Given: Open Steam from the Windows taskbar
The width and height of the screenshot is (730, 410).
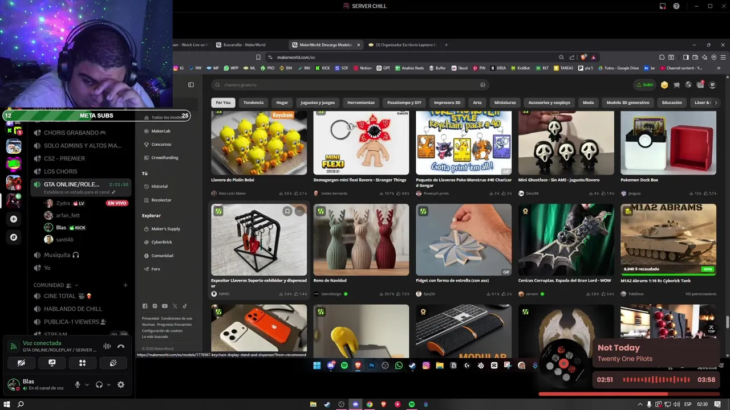Looking at the screenshot, I should point(327,404).
